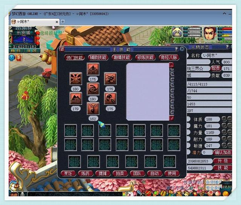Click the 炼药 button

85,173
